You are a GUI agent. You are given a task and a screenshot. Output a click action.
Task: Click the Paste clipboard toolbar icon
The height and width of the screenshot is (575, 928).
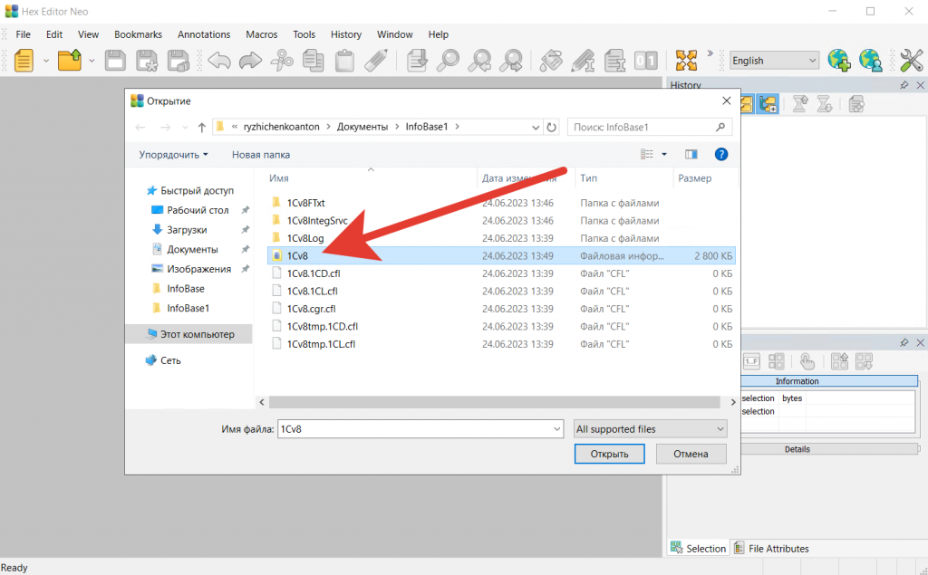(344, 61)
